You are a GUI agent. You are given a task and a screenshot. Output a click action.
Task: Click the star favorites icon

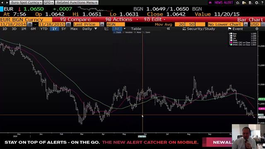click(x=238, y=2)
